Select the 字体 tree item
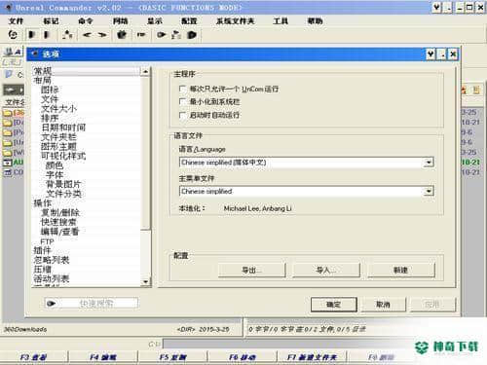 pos(55,175)
